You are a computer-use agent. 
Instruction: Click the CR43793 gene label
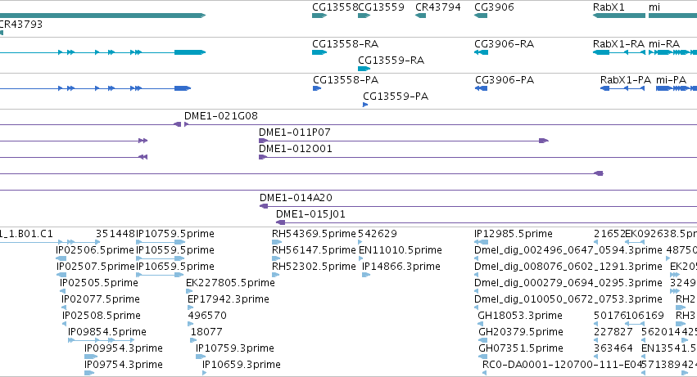click(x=21, y=24)
